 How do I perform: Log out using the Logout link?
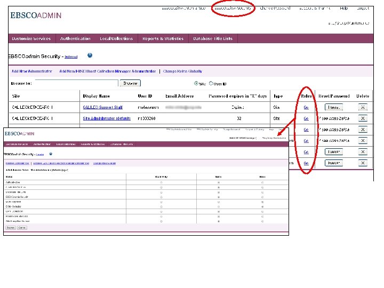coord(363,8)
